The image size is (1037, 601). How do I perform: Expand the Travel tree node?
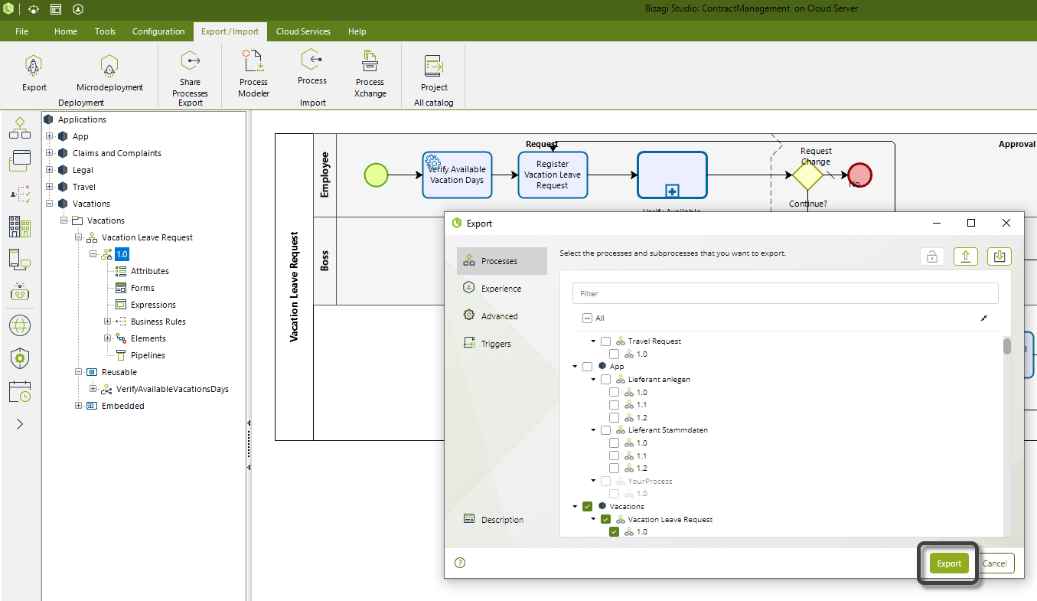tap(50, 187)
